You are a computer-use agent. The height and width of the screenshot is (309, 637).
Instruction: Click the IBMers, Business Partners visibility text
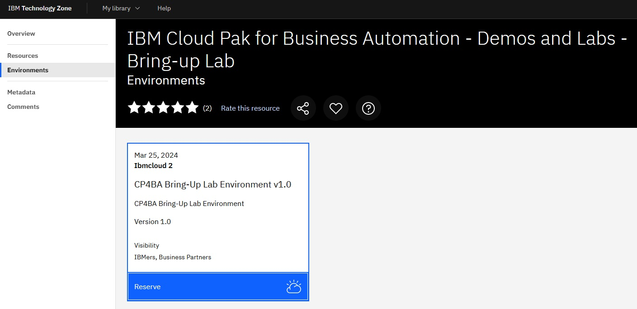tap(173, 257)
